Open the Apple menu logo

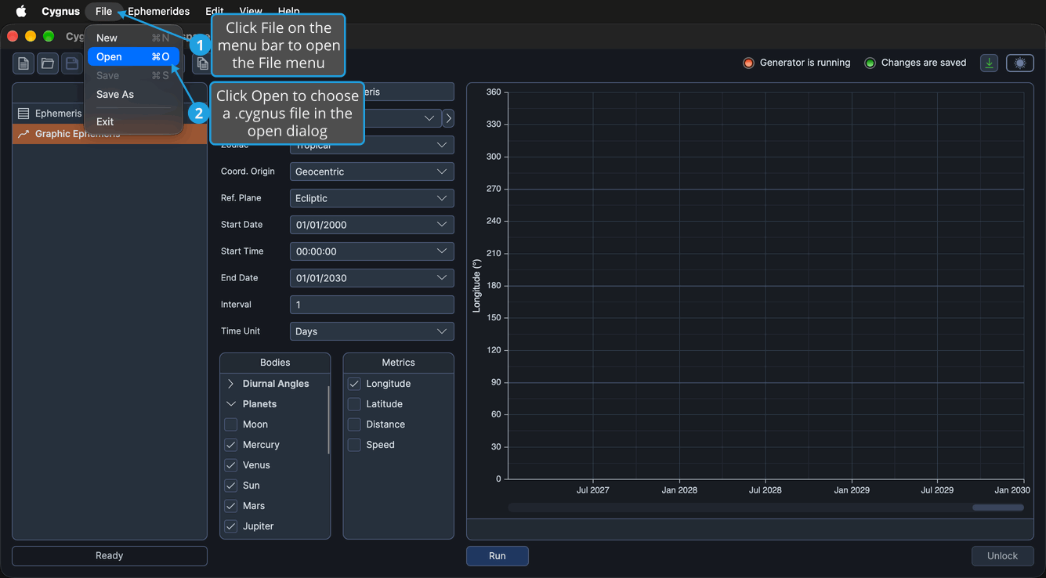21,11
